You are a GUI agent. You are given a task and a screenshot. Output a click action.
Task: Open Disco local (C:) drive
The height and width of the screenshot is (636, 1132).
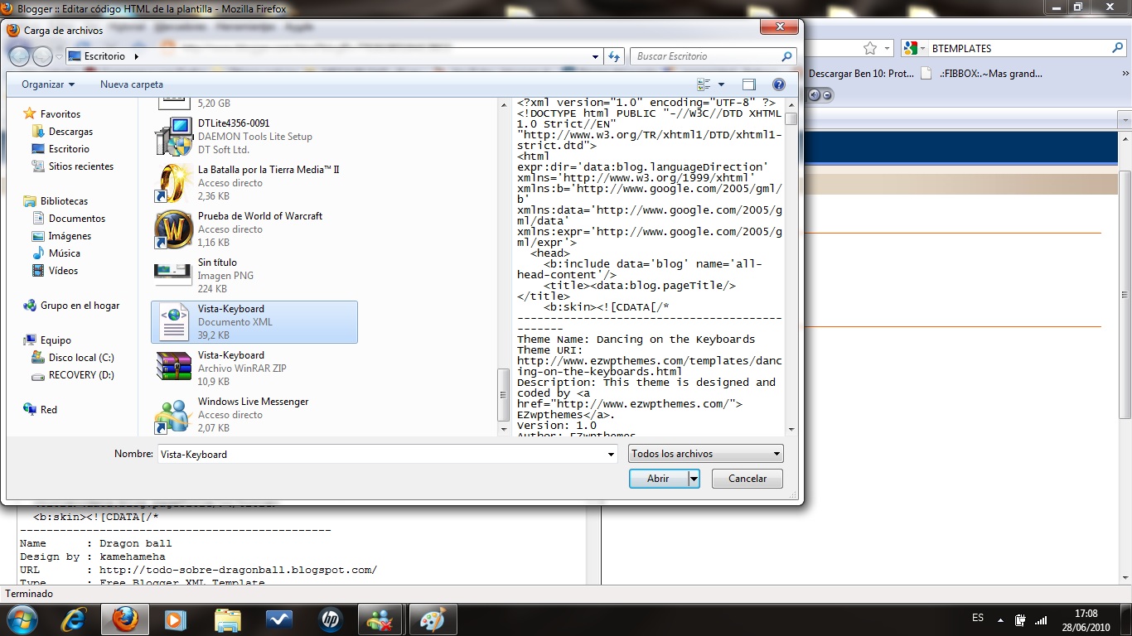[x=81, y=358]
